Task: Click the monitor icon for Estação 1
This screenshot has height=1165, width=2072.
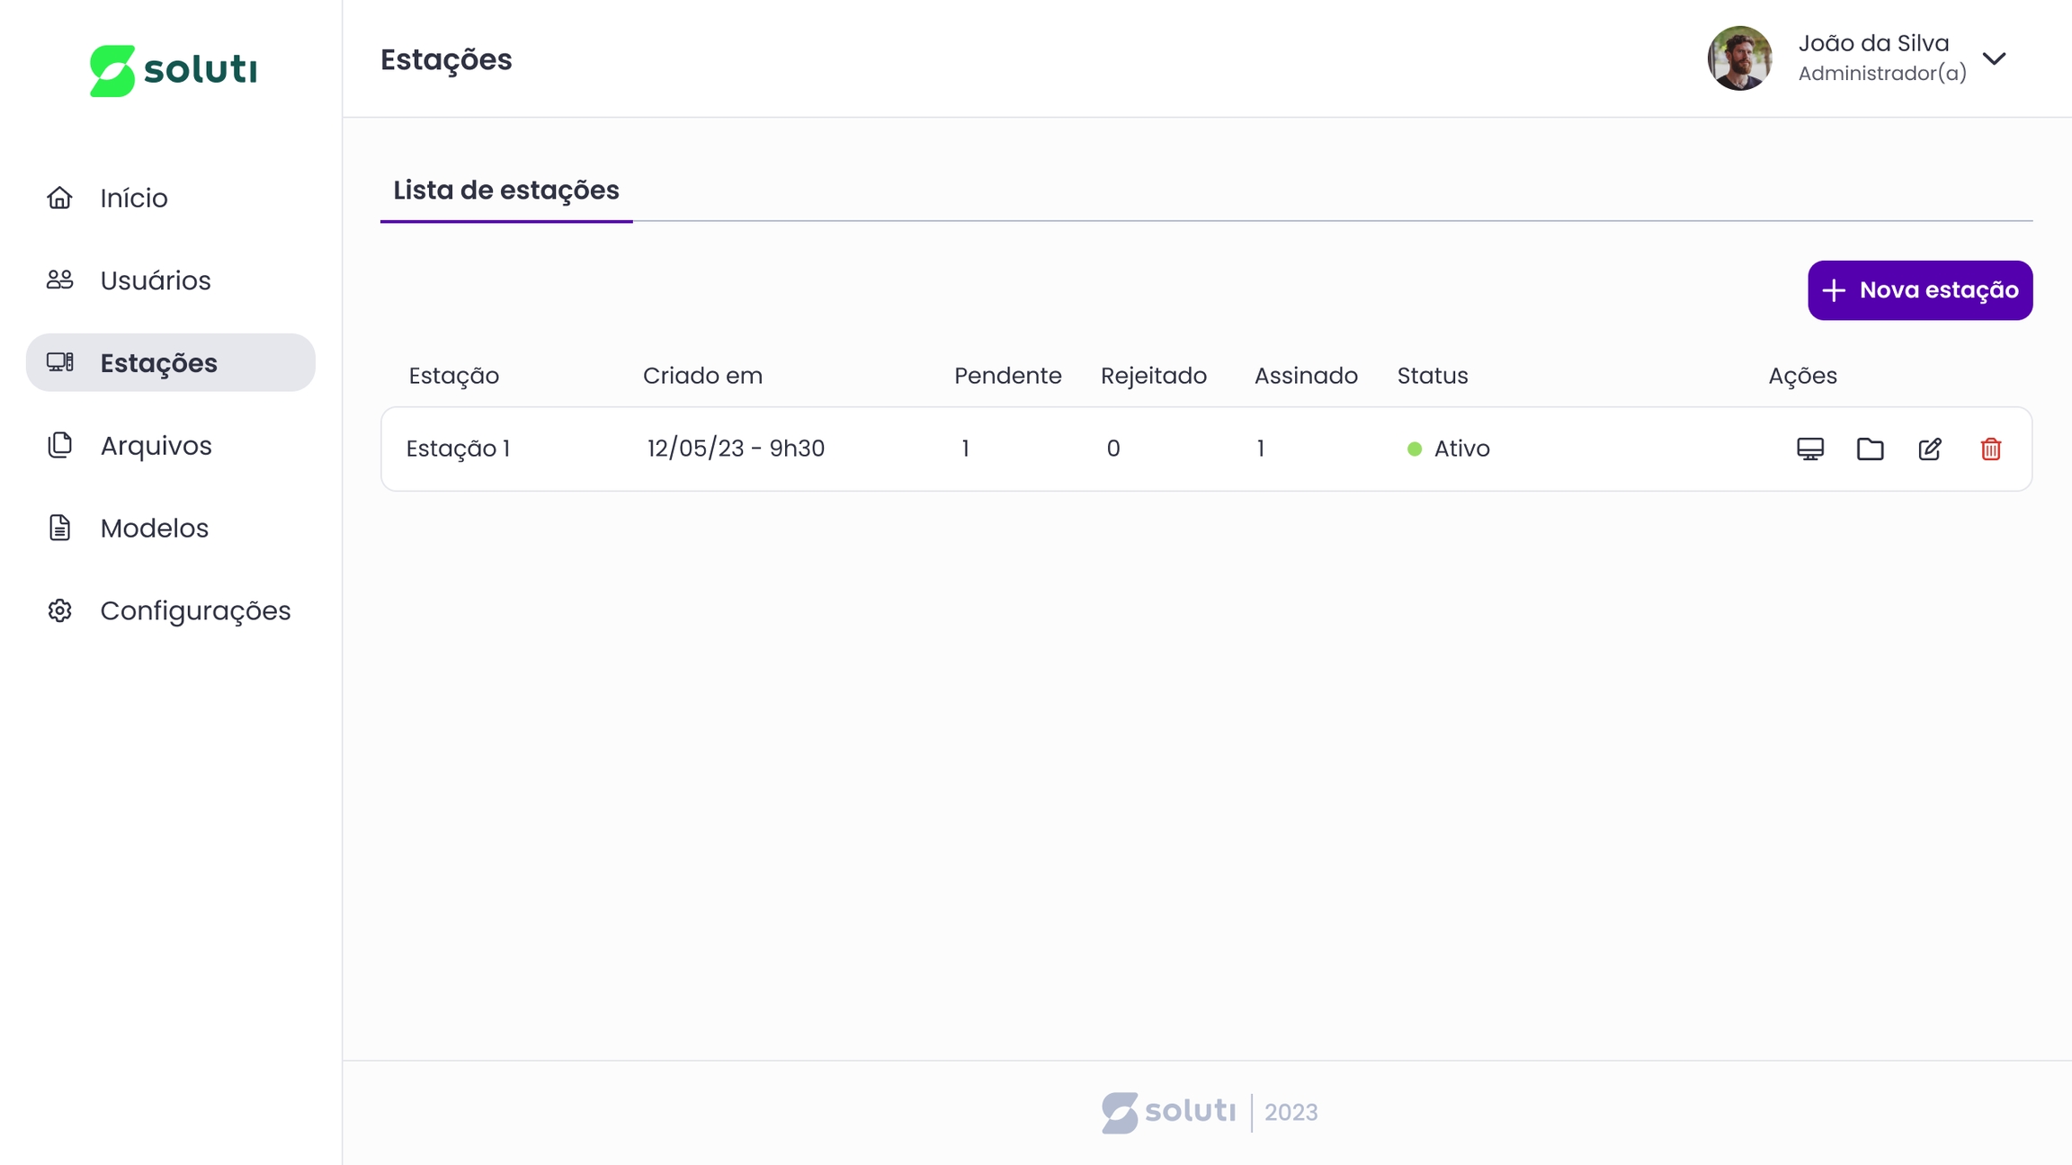Action: coord(1809,449)
